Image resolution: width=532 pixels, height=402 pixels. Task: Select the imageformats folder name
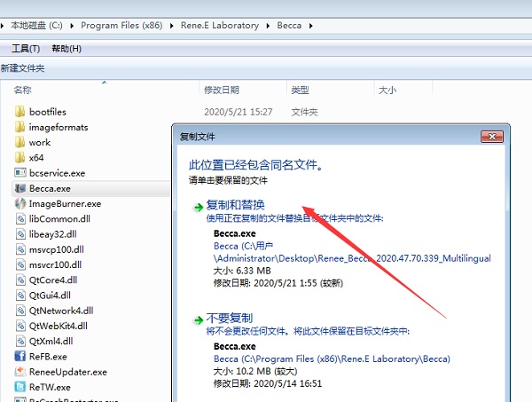tap(59, 127)
